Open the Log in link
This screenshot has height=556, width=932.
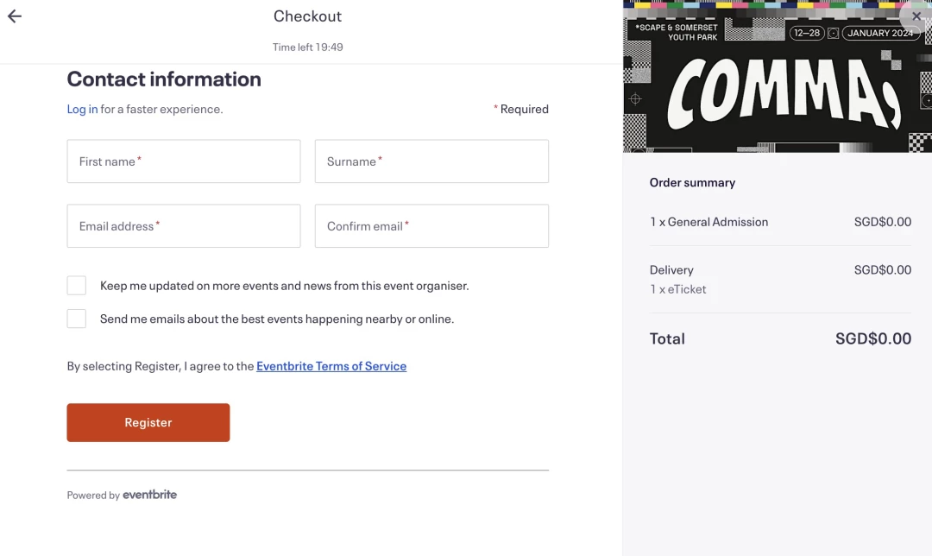tap(82, 109)
